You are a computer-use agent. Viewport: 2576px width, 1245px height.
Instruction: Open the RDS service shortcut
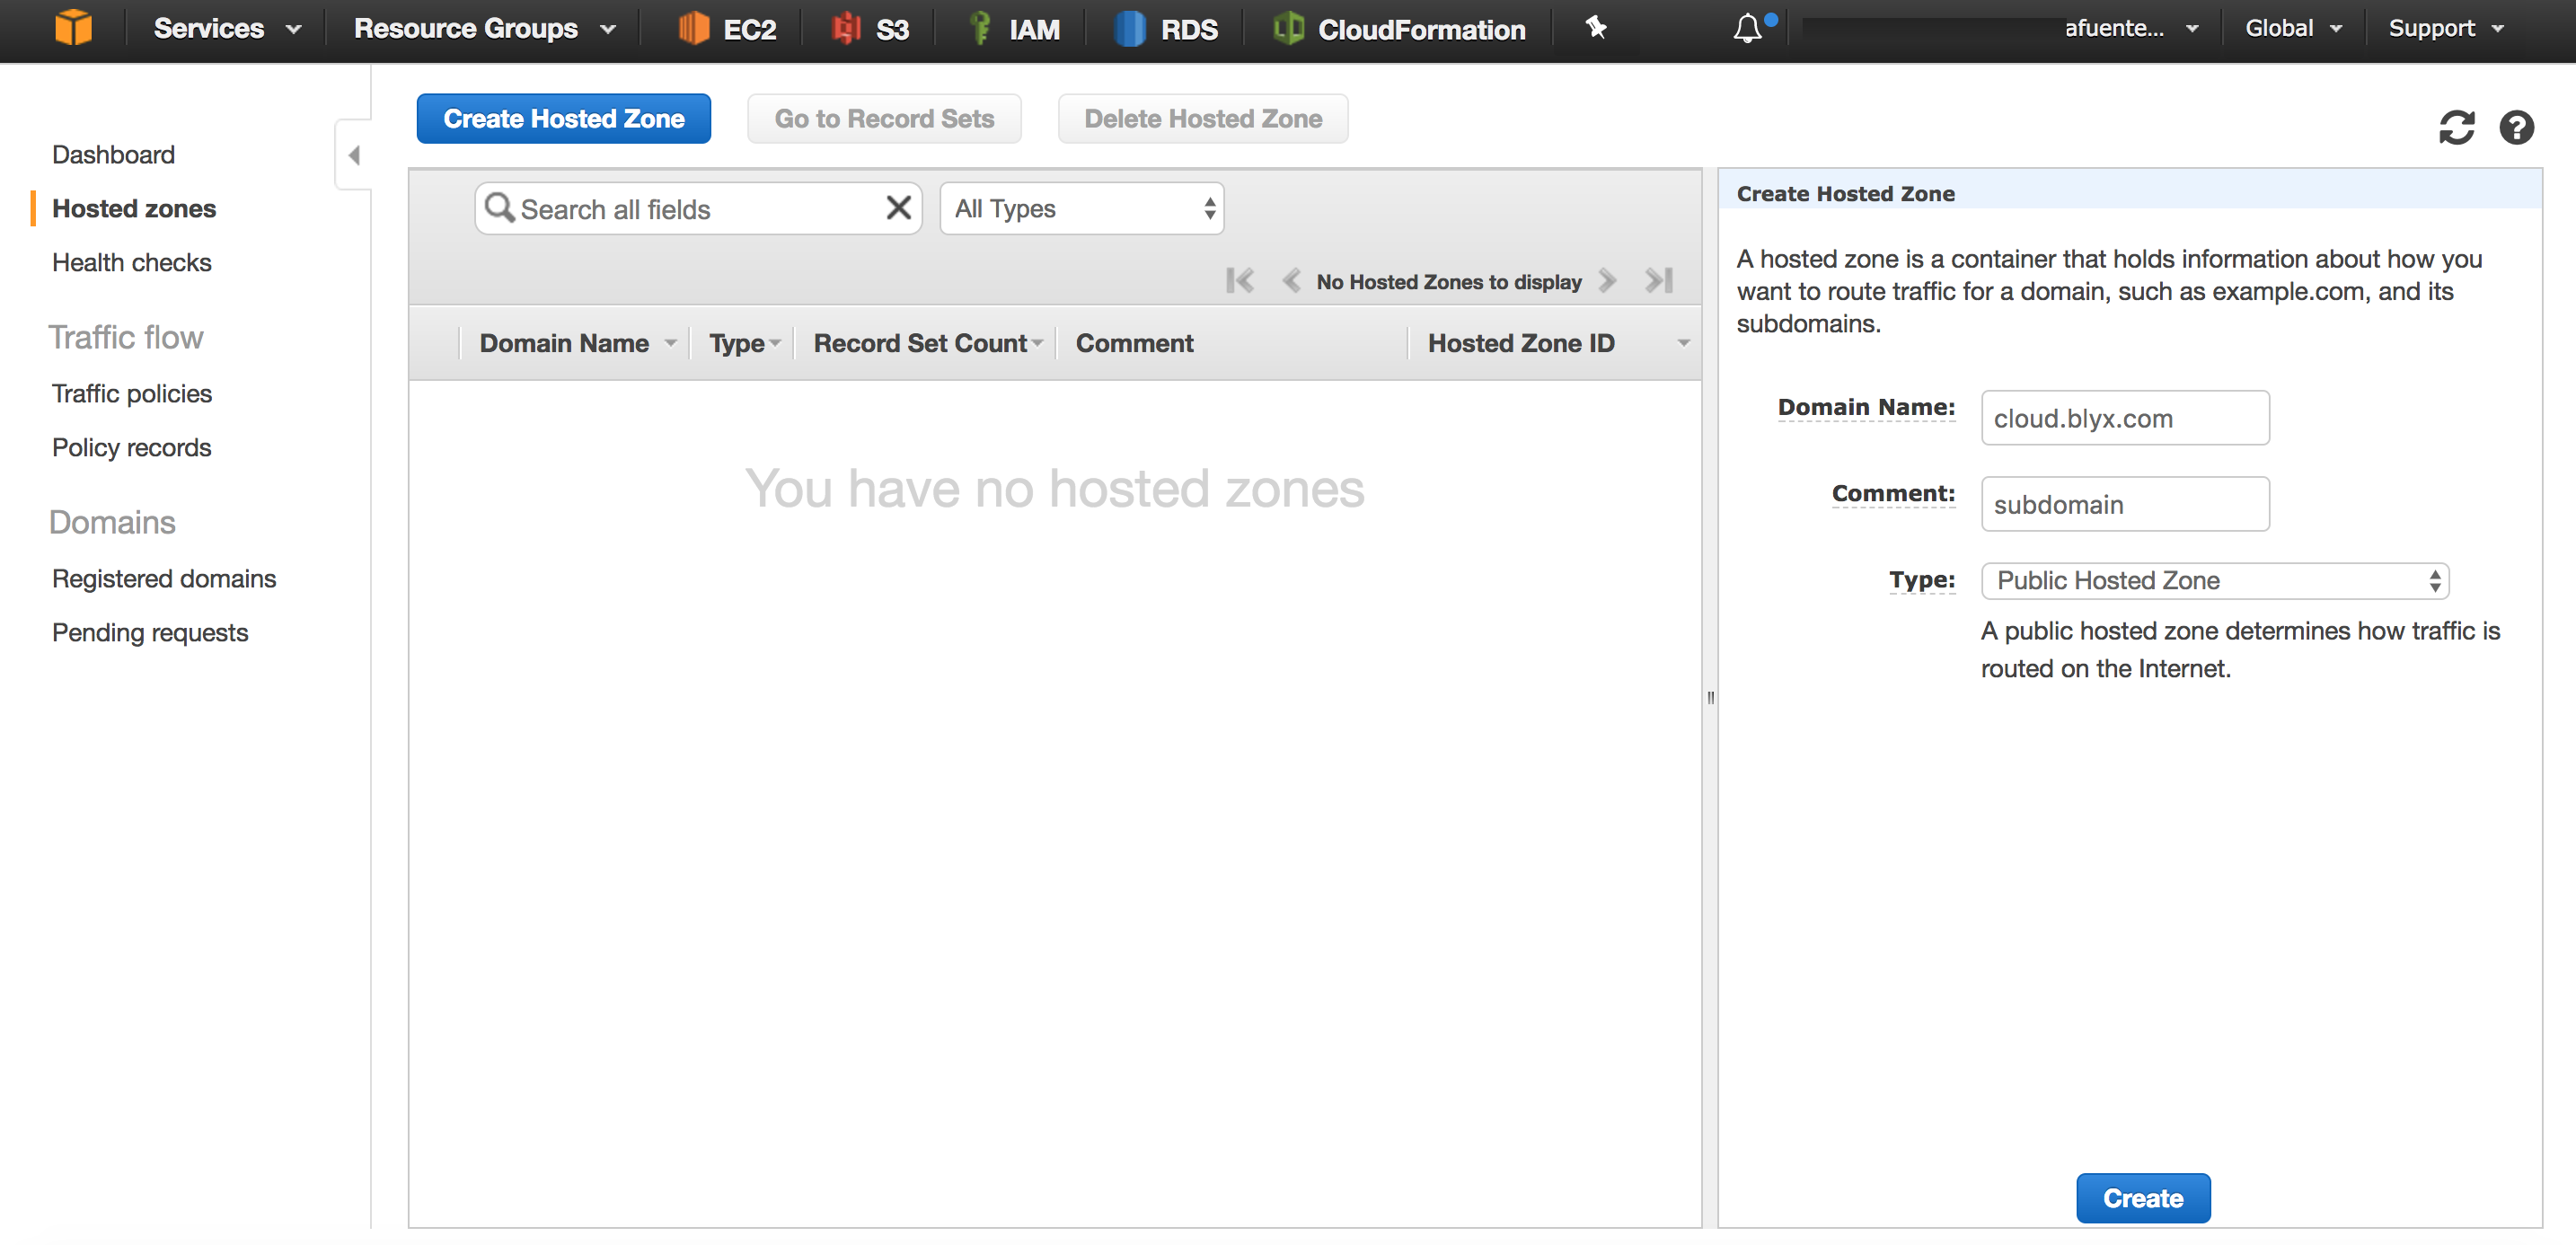point(1166,29)
